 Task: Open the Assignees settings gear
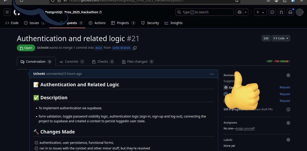click(288, 123)
